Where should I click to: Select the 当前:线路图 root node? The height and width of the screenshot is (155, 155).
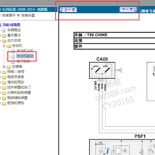pyautogui.click(x=11, y=25)
